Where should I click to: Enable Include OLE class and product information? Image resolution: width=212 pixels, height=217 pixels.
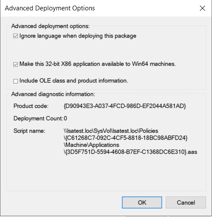pos(16,81)
